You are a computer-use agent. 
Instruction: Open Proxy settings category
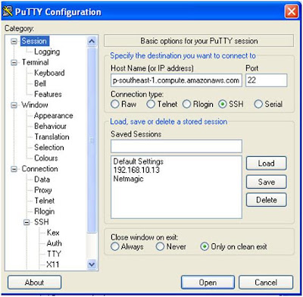point(43,190)
